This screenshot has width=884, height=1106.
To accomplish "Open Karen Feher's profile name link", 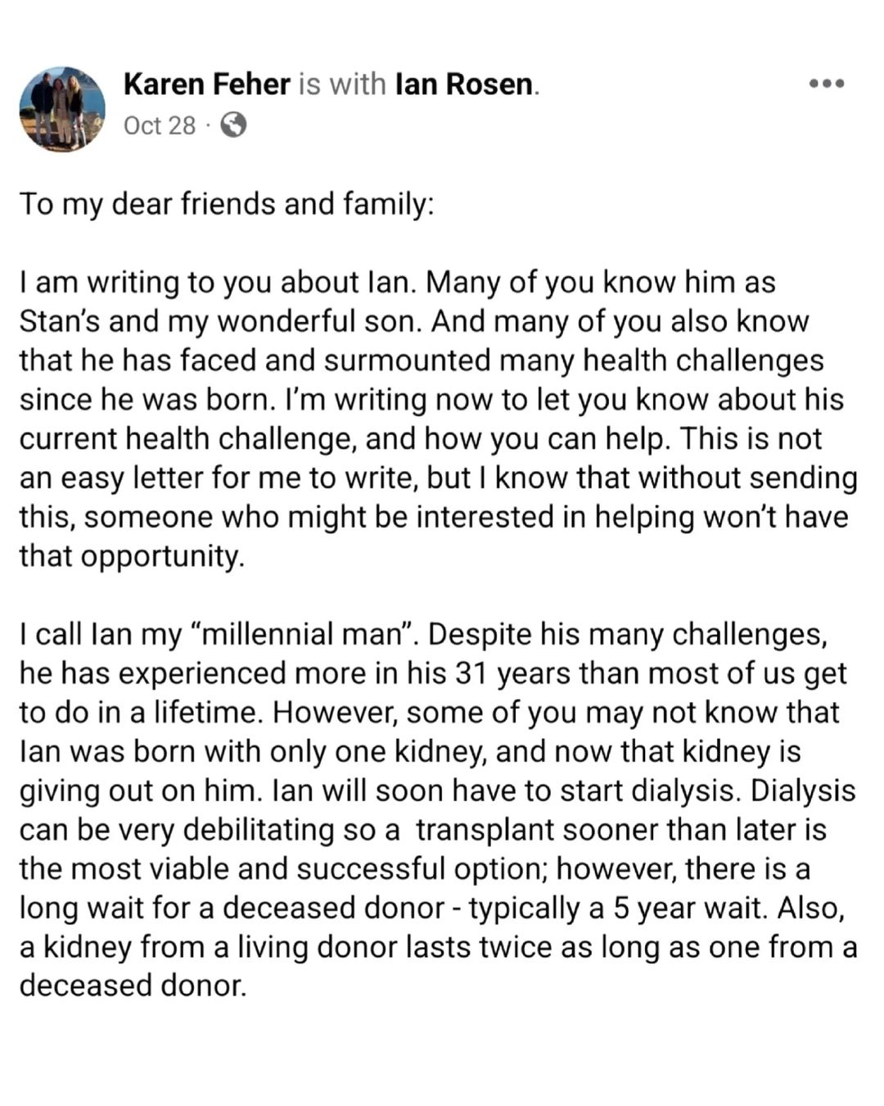I will (206, 84).
